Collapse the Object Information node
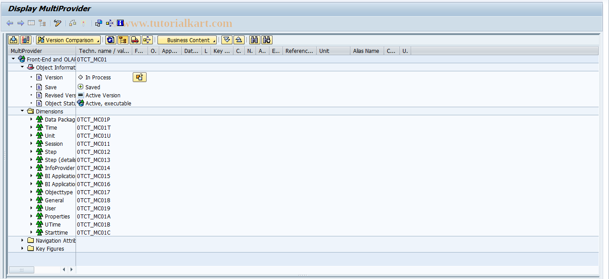Image resolution: width=609 pixels, height=279 pixels. click(x=22, y=67)
